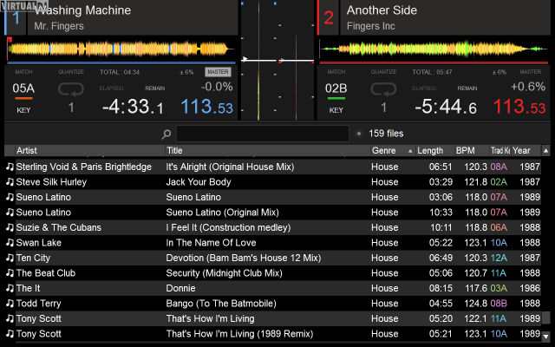
Task: Click music note icon for Sterling Void row
Action: pos(10,167)
